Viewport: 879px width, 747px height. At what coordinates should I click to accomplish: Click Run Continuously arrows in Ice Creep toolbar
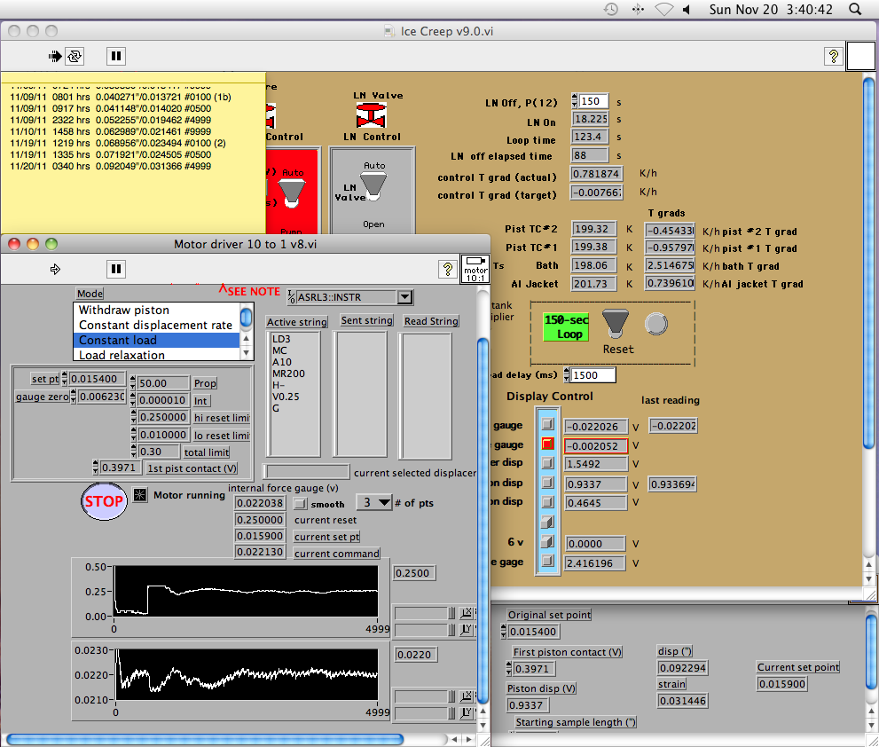75,56
